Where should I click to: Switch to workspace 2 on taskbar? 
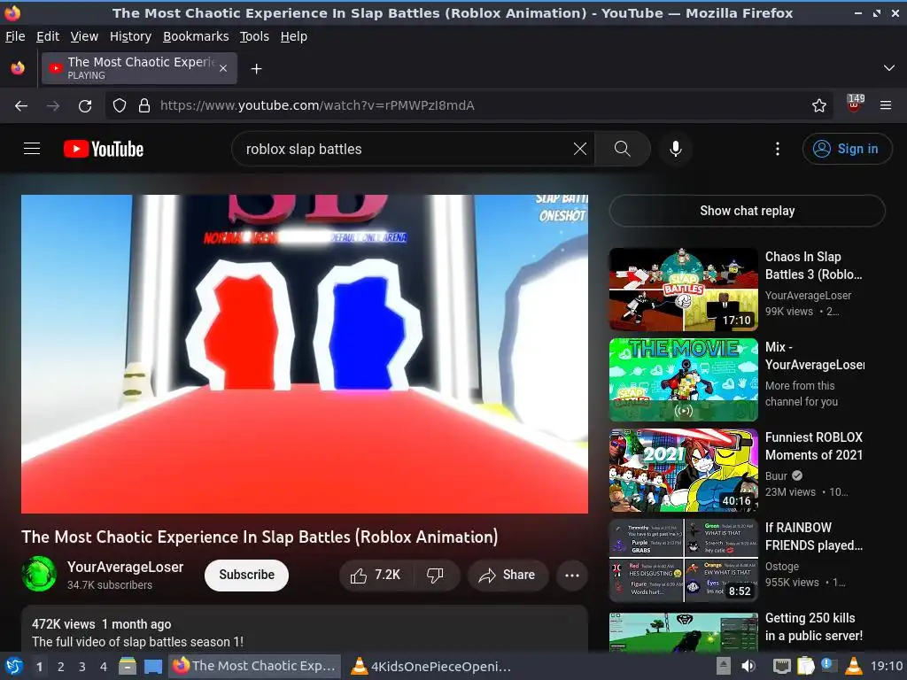click(61, 666)
